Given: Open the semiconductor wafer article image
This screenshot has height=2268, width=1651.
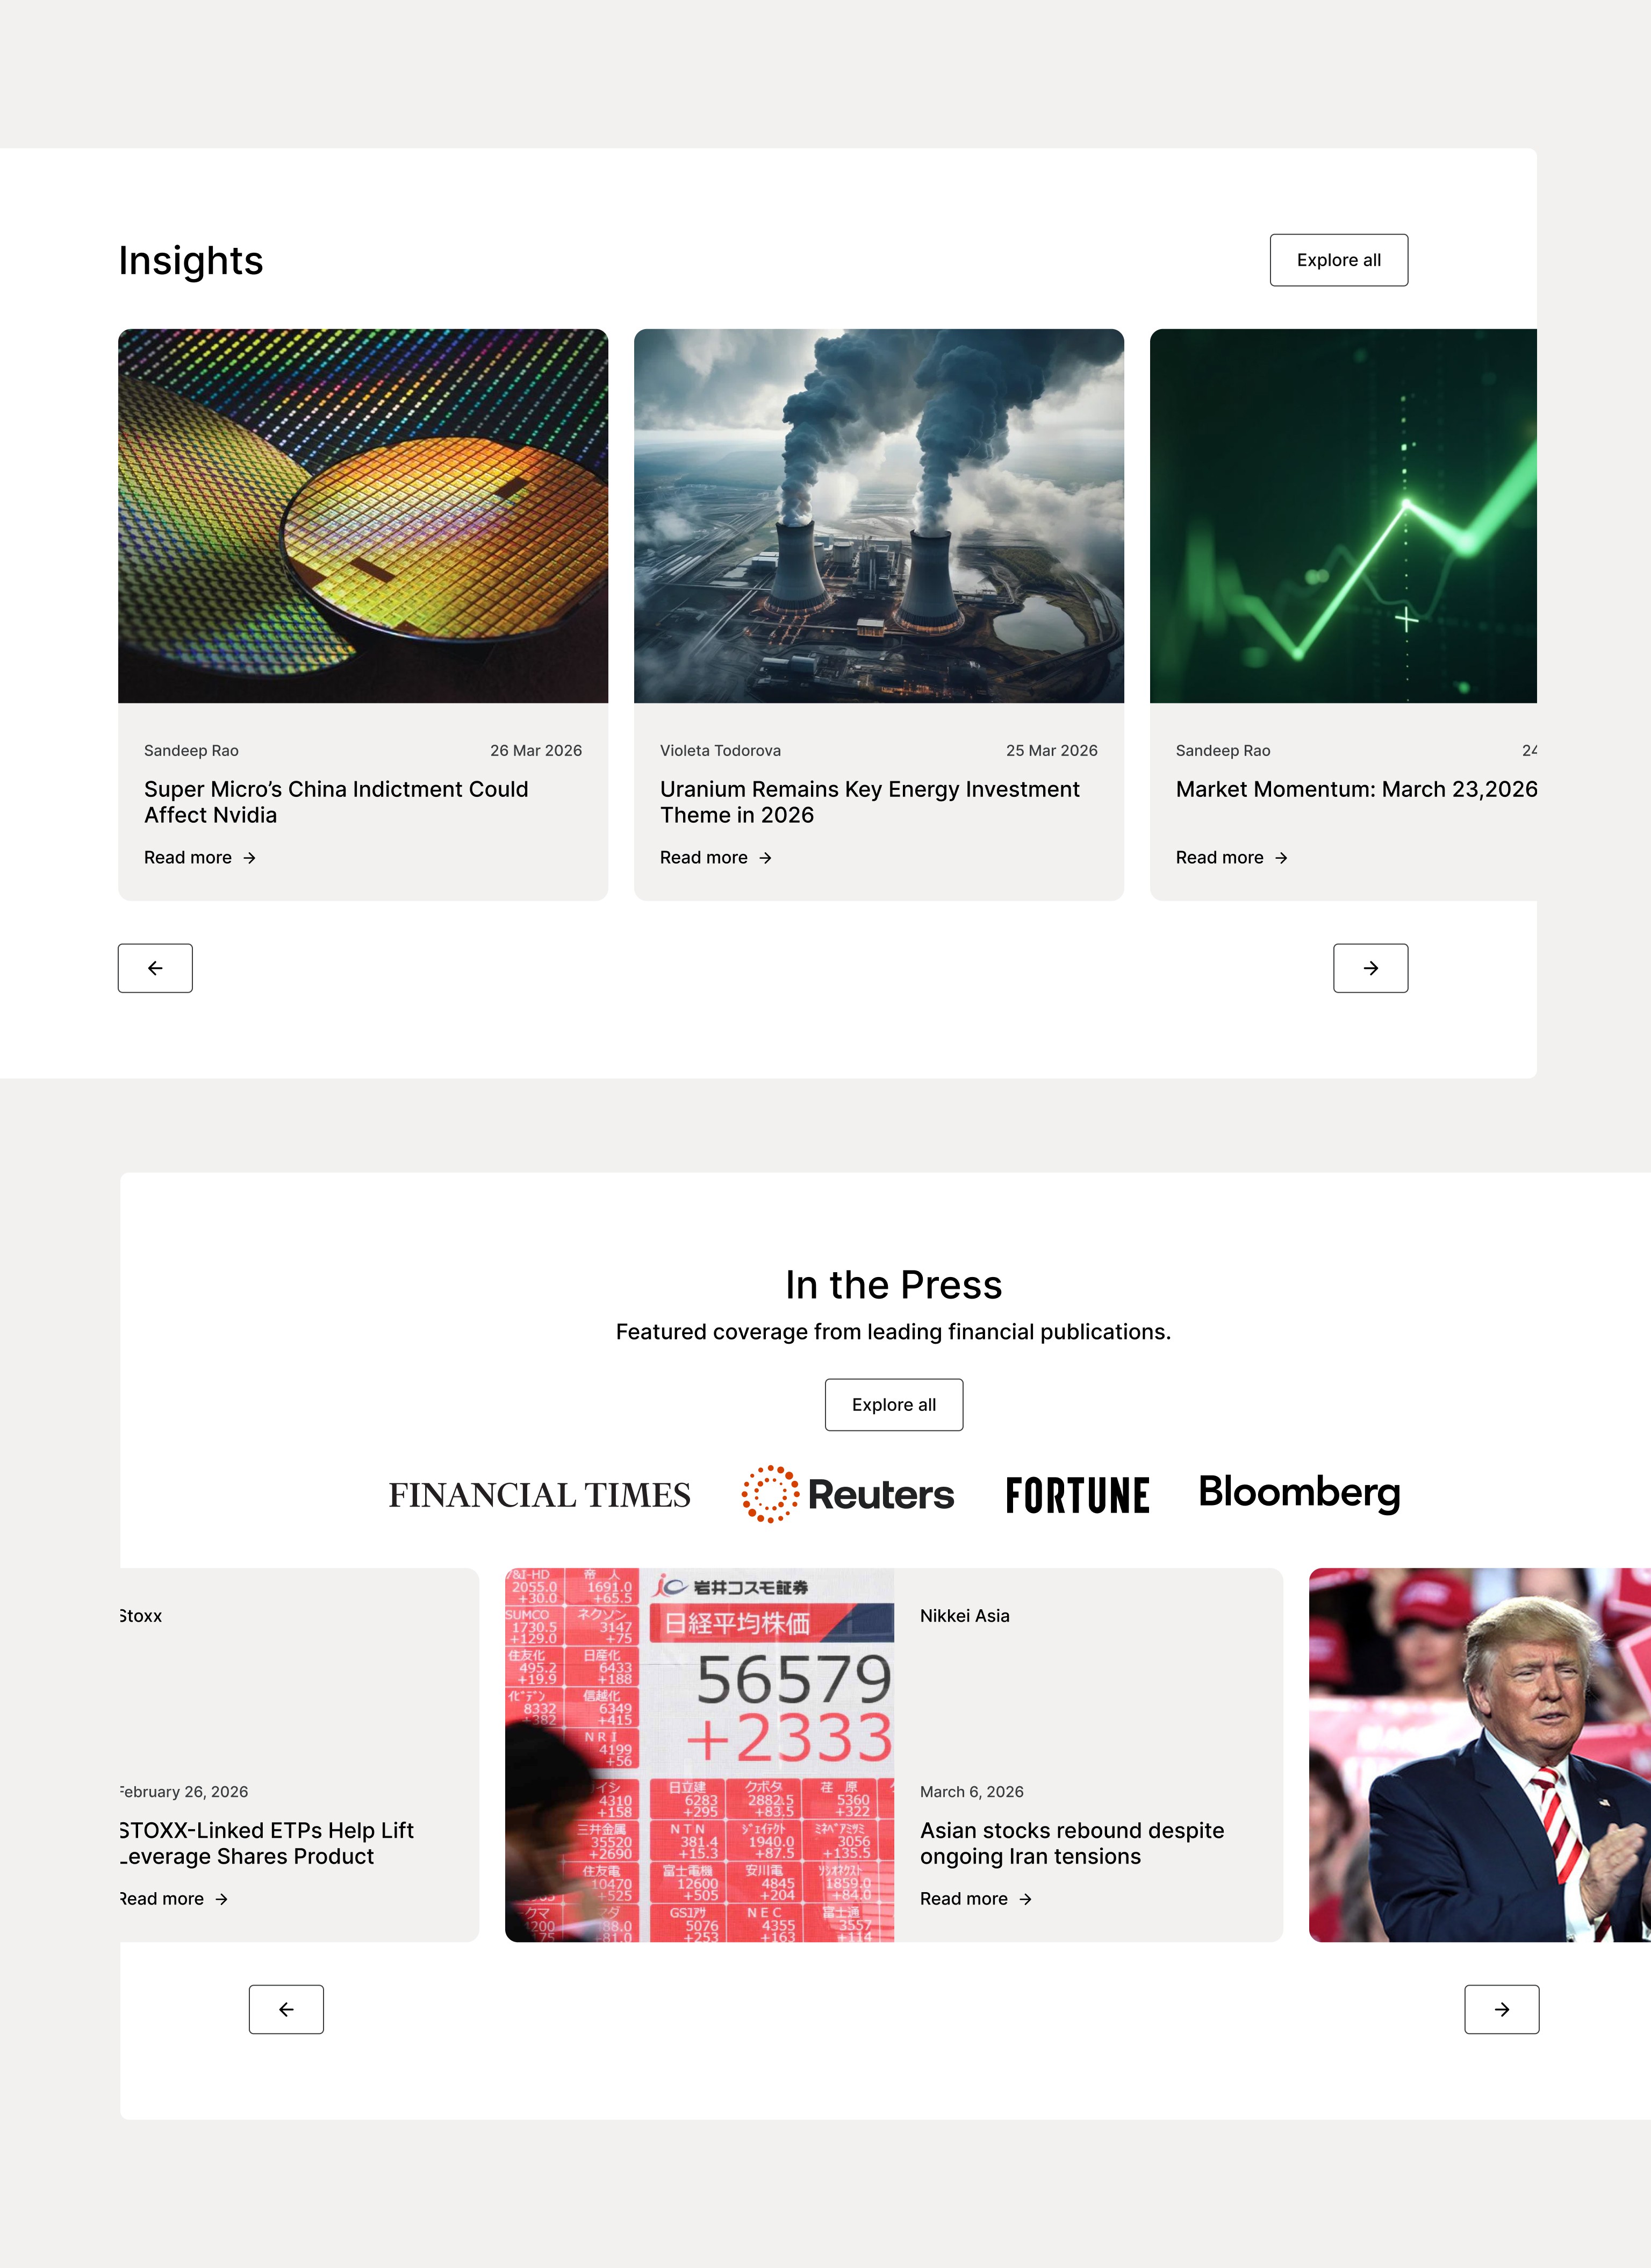Looking at the screenshot, I should tap(363, 516).
